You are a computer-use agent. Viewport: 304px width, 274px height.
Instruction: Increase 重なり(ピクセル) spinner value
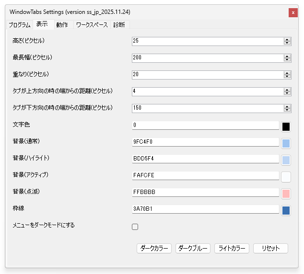coord(287,73)
